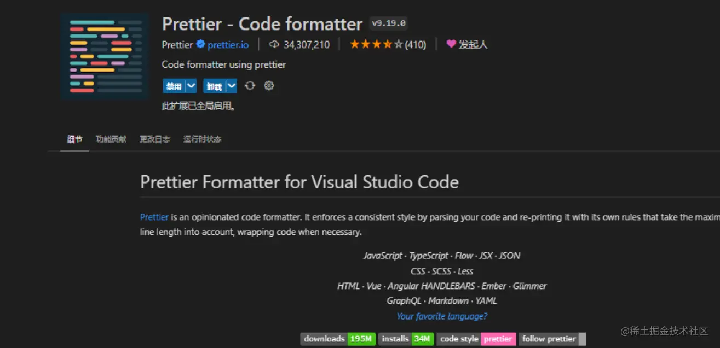Click the star rating icons

[x=376, y=44]
